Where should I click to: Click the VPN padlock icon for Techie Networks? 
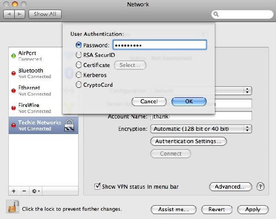69,125
